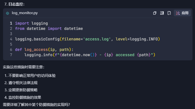Select line number 4 in code gutter
This screenshot has height=109, width=195.
11,39
